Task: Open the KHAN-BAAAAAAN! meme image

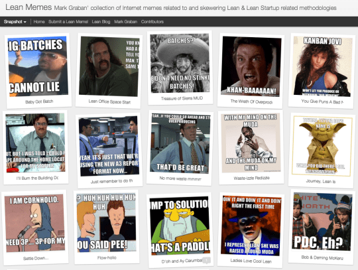Action: [x=251, y=66]
